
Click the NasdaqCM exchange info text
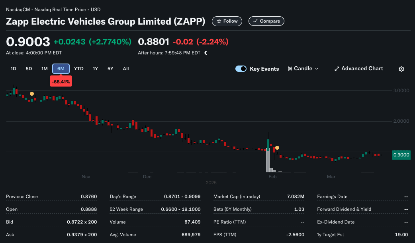(53, 10)
